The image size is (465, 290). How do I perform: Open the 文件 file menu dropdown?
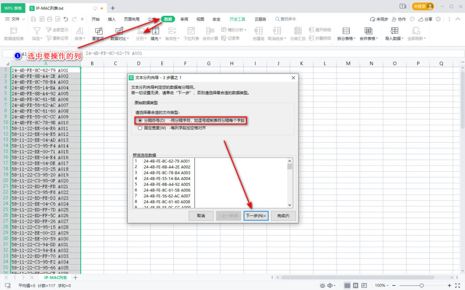(15, 19)
